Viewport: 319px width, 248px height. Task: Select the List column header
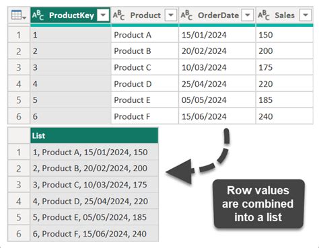[x=94, y=136]
